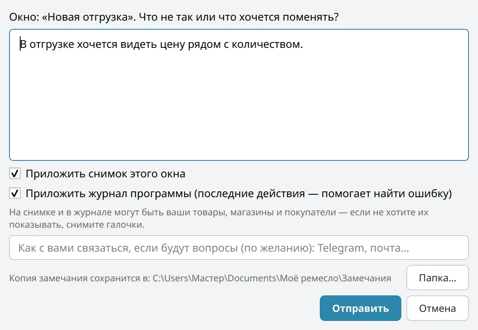Click into the feedback message text area
Screen dimensions: 478x330
239,95
